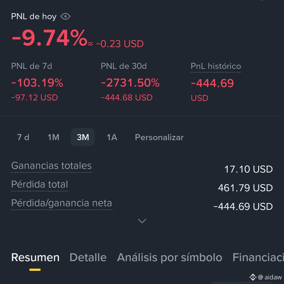The width and height of the screenshot is (284, 284).
Task: Click the -9.74% today PNL value
Action: pos(49,38)
